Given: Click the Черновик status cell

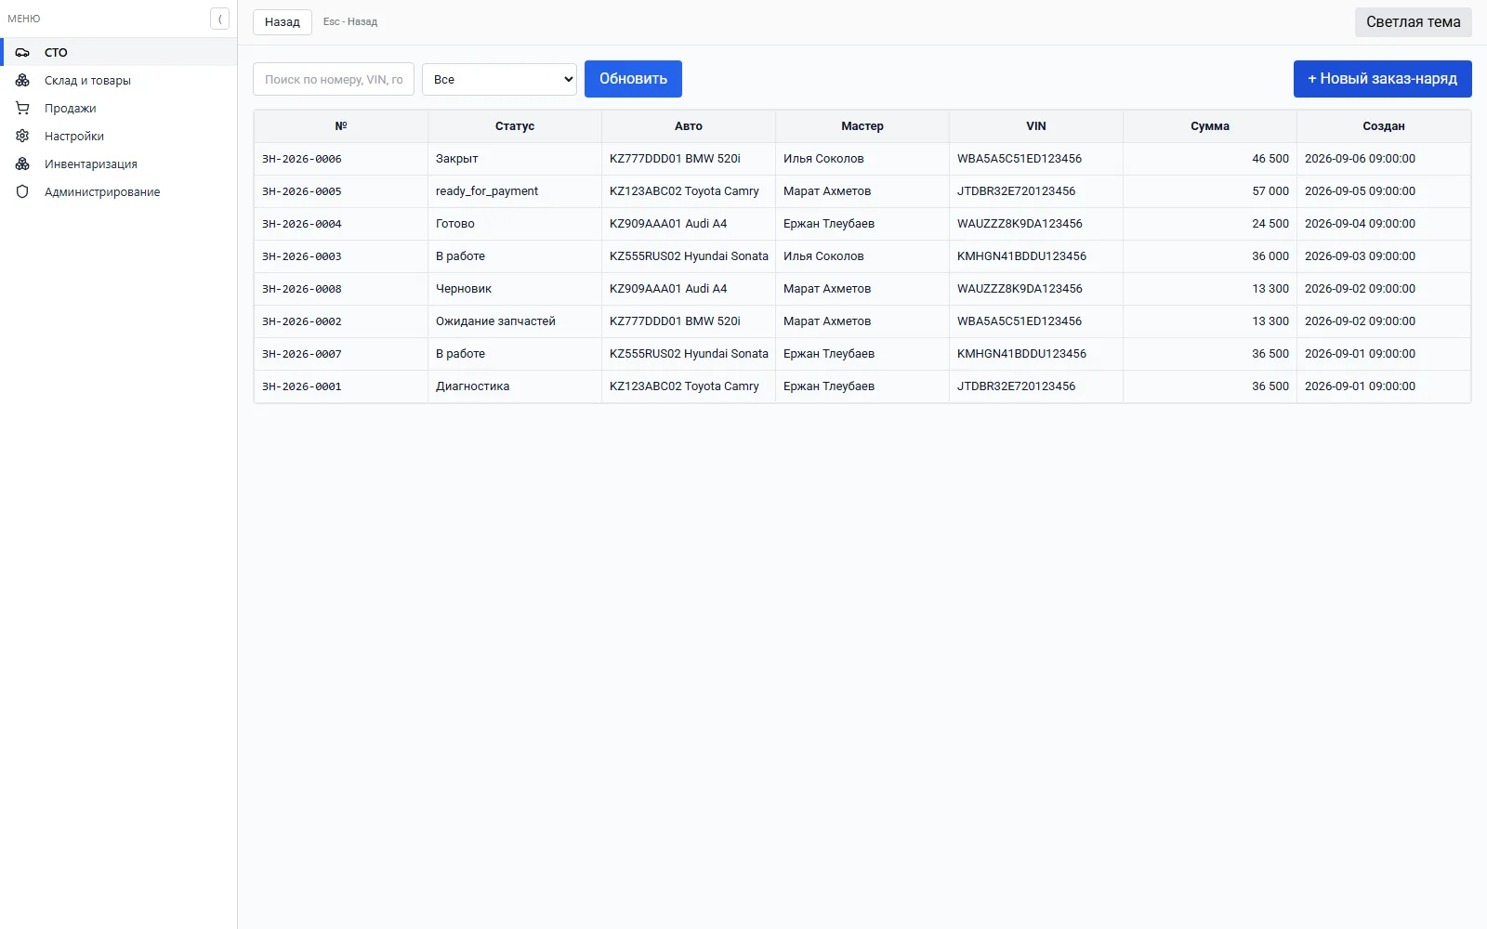Looking at the screenshot, I should click(x=515, y=289).
